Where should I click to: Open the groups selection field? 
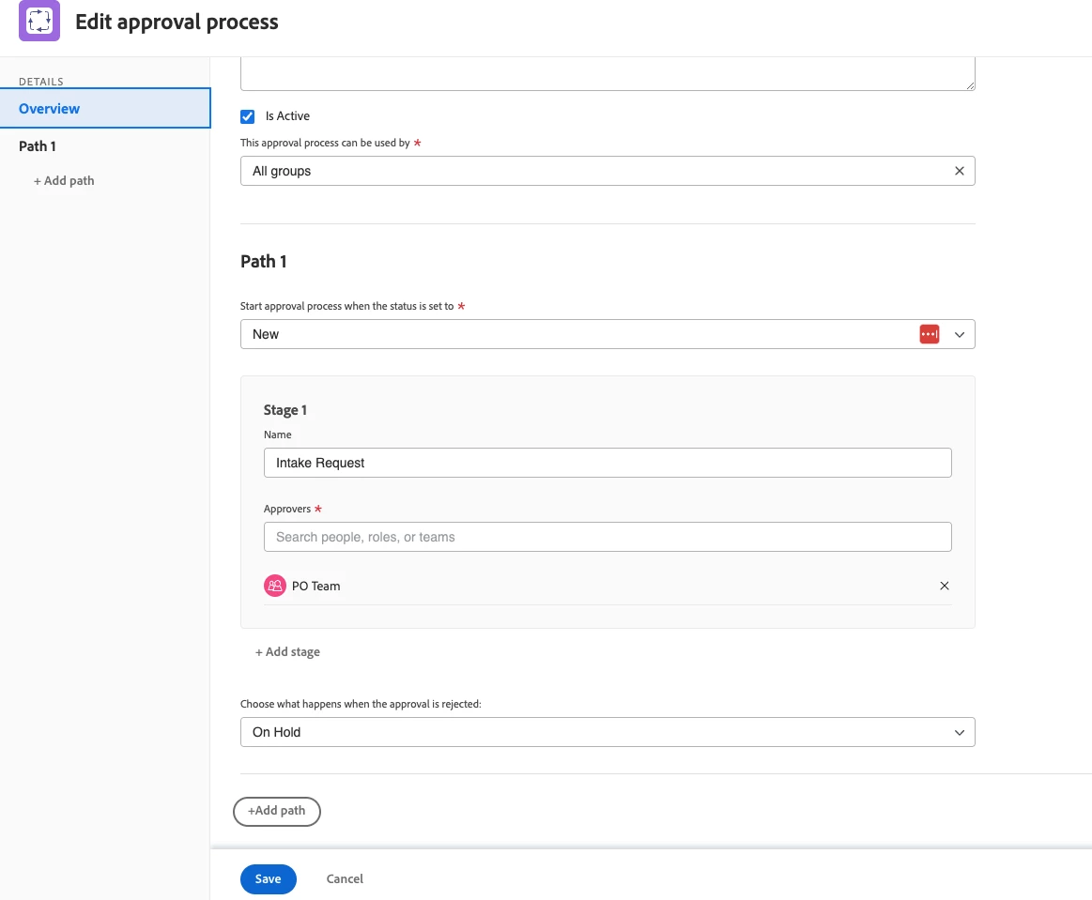pyautogui.click(x=592, y=171)
